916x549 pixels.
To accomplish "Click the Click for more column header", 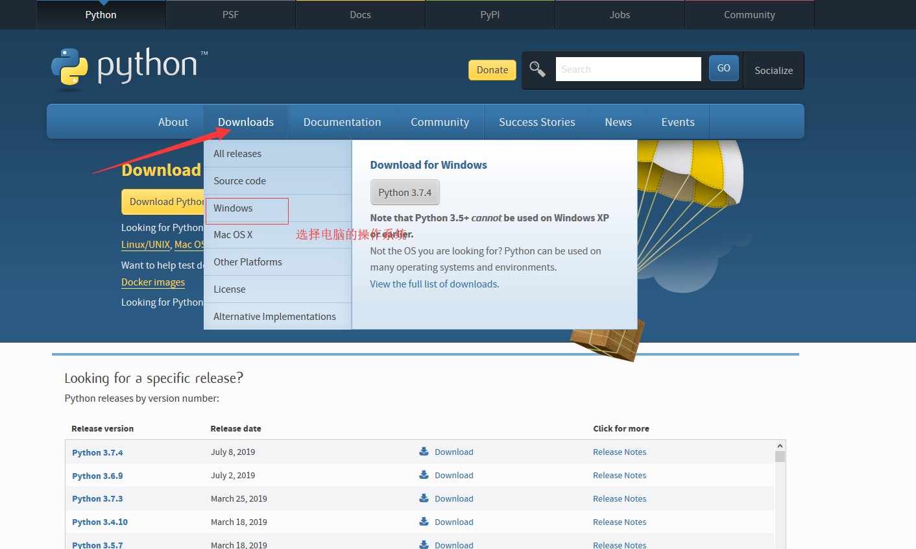I will click(x=621, y=429).
